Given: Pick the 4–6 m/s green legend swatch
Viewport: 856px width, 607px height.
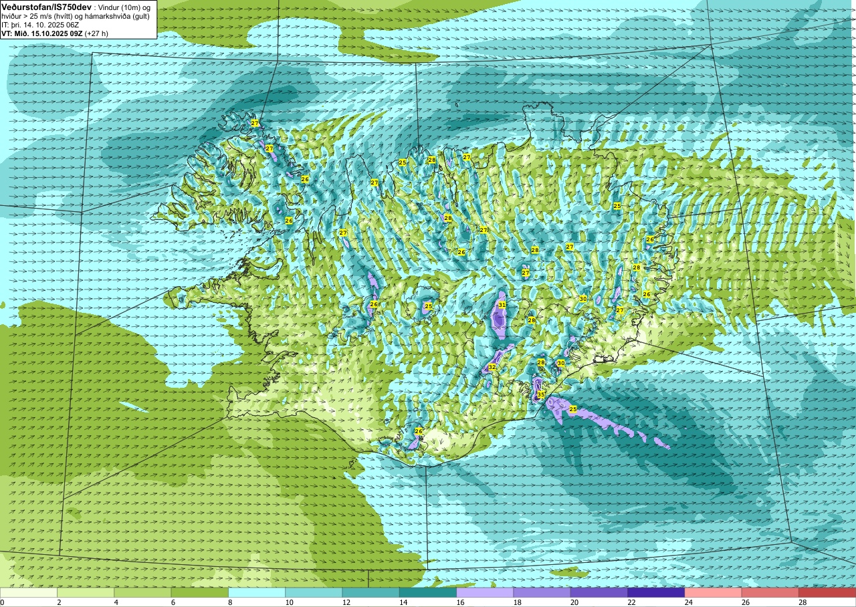Looking at the screenshot, I should point(142,592).
